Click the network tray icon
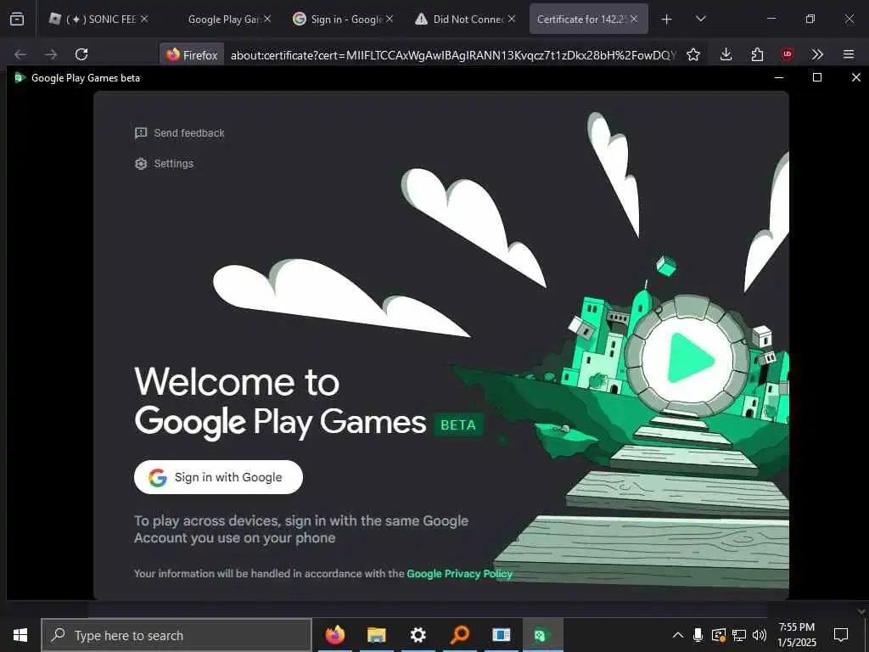 [739, 635]
